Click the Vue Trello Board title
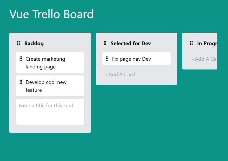Image resolution: width=228 pixels, height=161 pixels. click(x=51, y=14)
